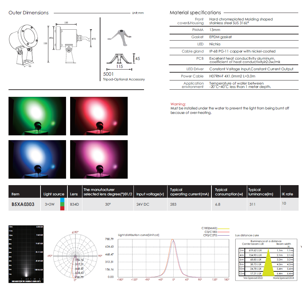Pick the red swatch in Light source column
The image size is (302, 284).
pyautogui.click(x=62, y=208)
